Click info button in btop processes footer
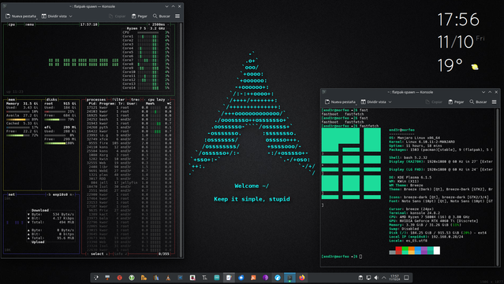Viewport: 504px width, 284px height. point(121,253)
